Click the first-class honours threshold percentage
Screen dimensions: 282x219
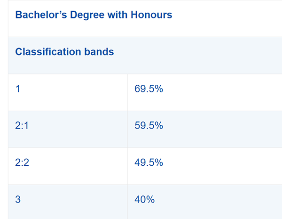149,89
